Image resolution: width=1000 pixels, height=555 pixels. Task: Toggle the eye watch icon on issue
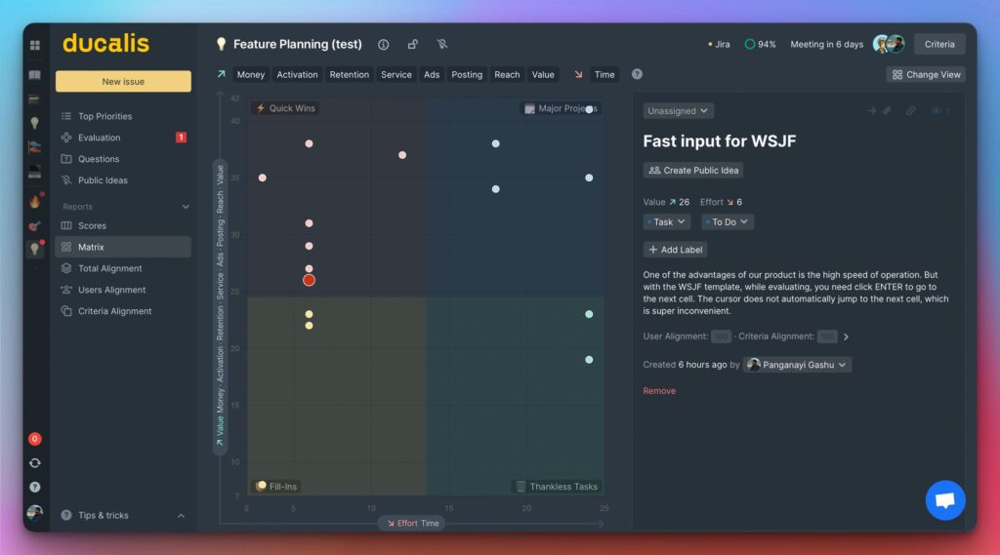click(936, 111)
